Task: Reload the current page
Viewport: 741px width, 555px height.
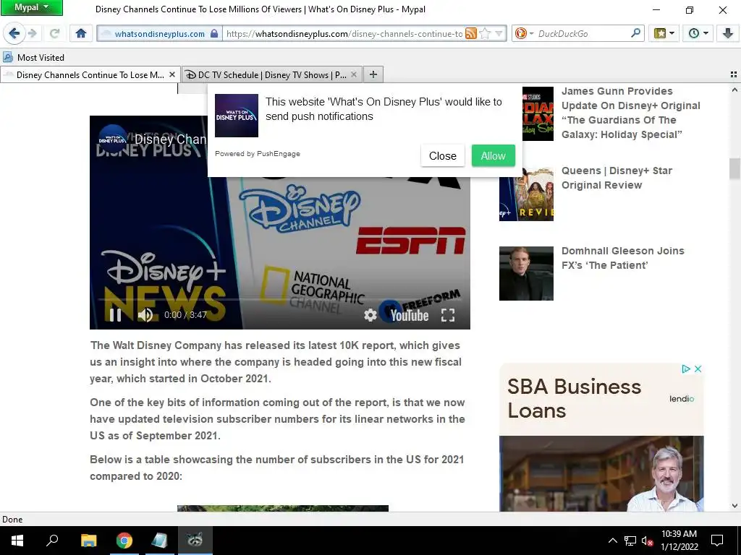Action: (x=54, y=33)
